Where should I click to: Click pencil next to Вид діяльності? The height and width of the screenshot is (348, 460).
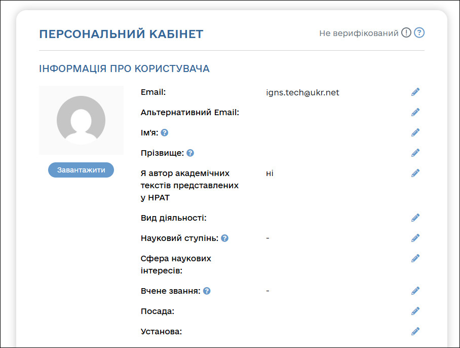point(415,218)
